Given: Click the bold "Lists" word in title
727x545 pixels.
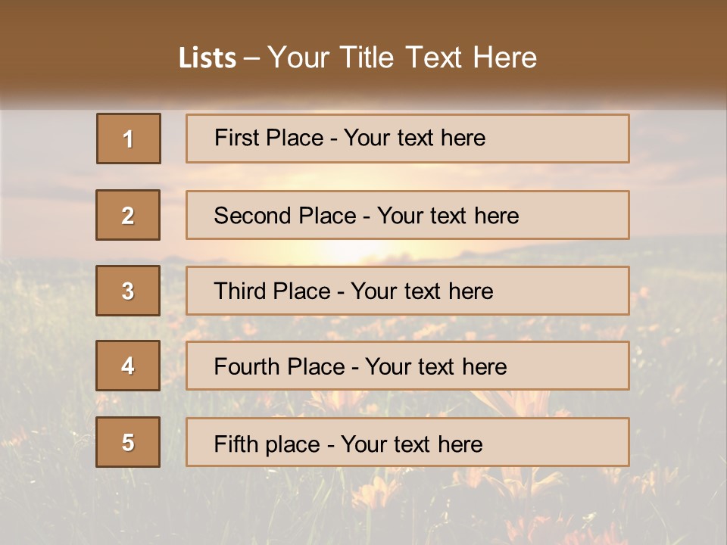Looking at the screenshot, I should 207,58.
